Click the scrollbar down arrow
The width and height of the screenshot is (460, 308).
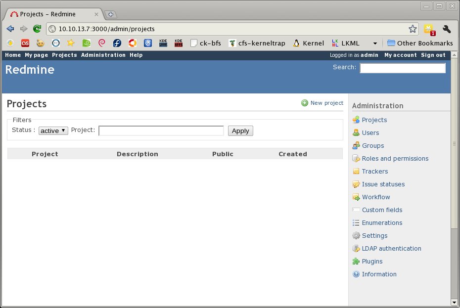(x=454, y=302)
